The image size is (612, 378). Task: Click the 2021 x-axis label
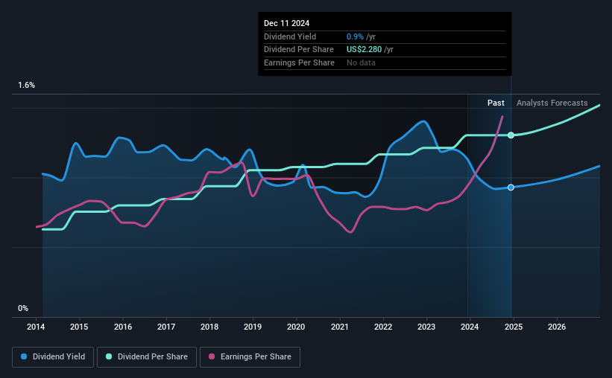[340, 327]
